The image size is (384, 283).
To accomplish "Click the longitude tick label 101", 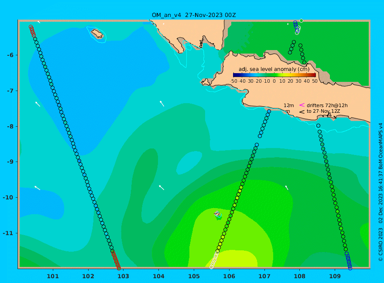I will coord(53,276).
